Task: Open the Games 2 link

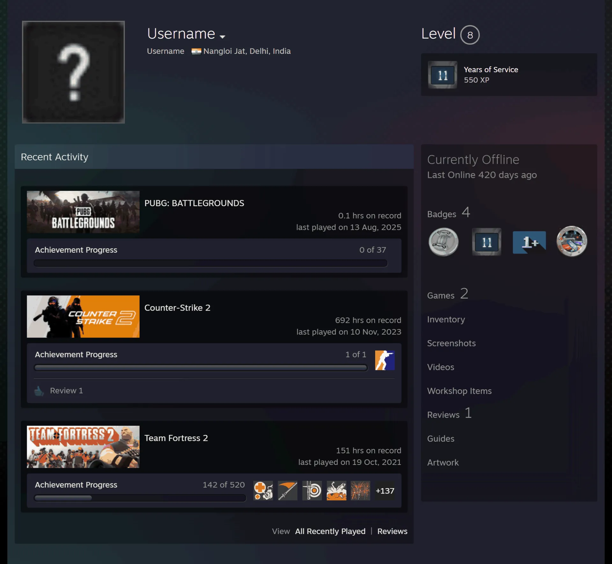Action: tap(448, 294)
